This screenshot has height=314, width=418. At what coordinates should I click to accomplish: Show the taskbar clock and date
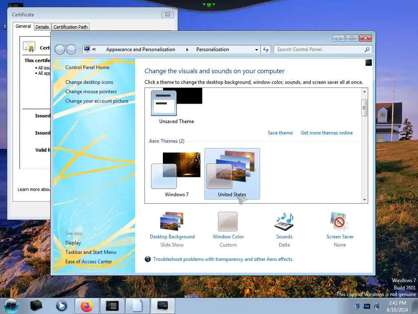(397, 306)
